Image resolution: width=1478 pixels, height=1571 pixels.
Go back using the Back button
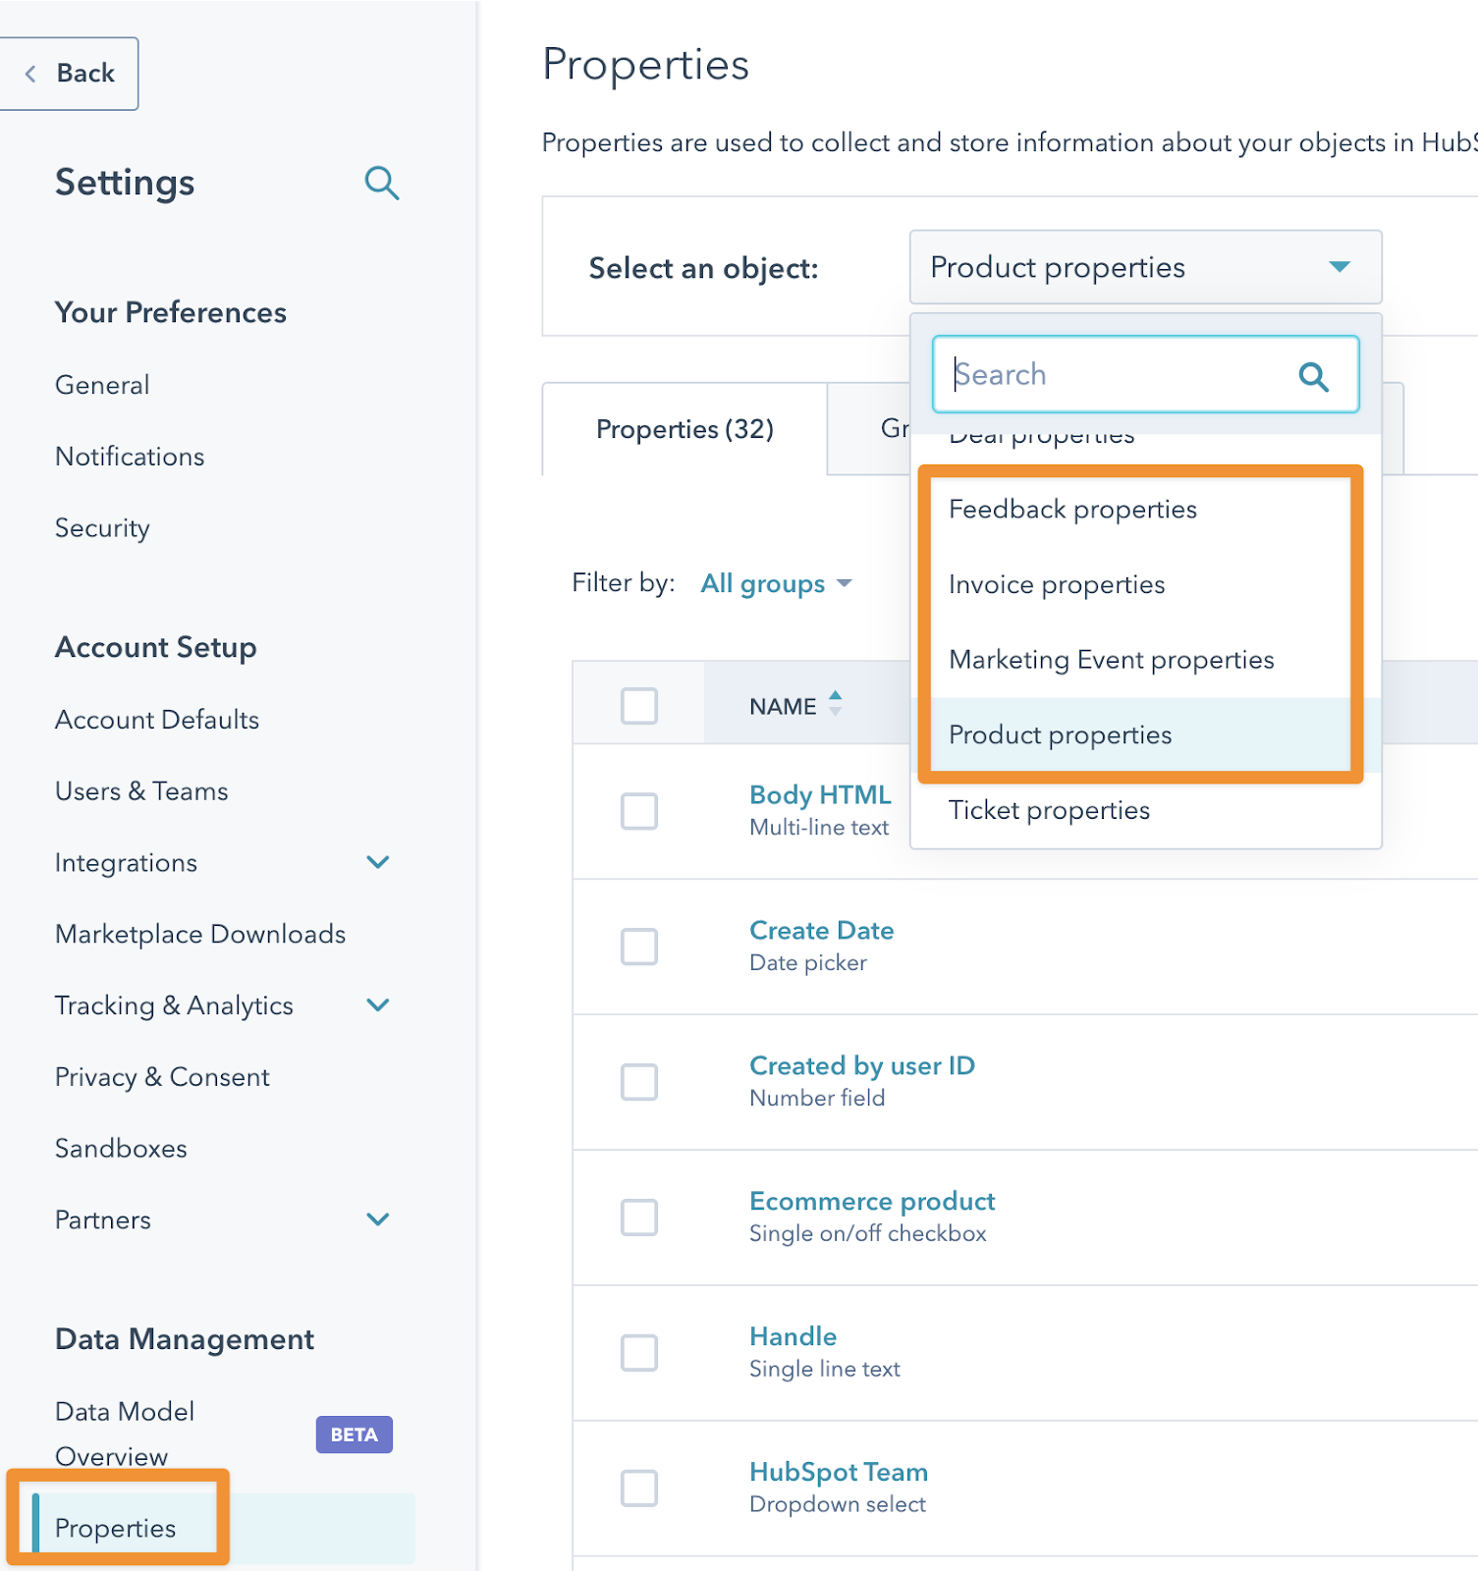(70, 74)
